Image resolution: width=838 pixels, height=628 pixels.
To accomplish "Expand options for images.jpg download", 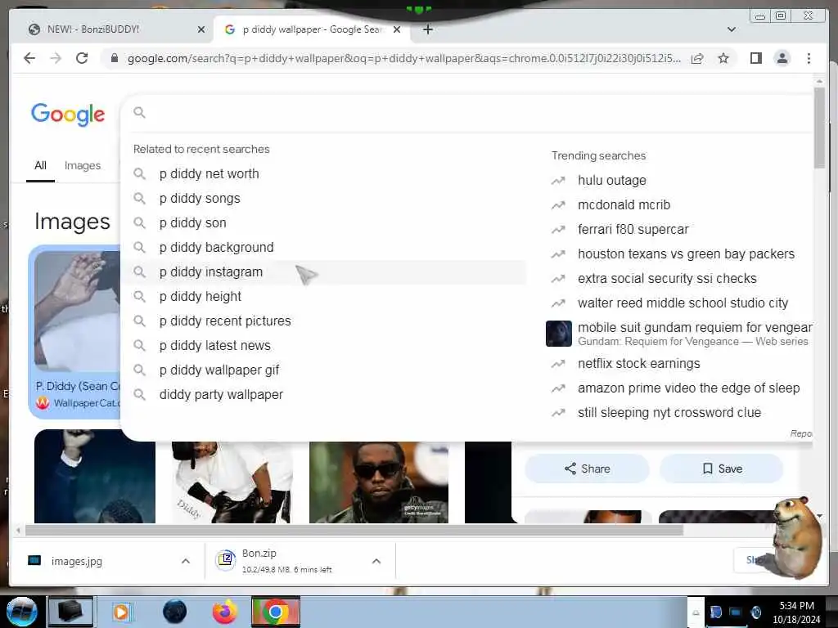I will point(186,561).
